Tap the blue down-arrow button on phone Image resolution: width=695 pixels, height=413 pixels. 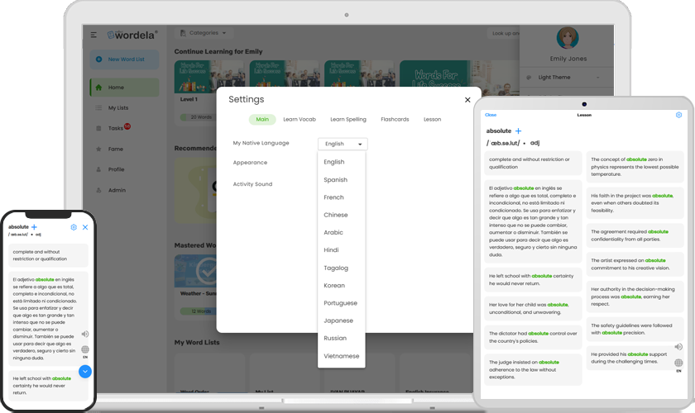point(85,372)
